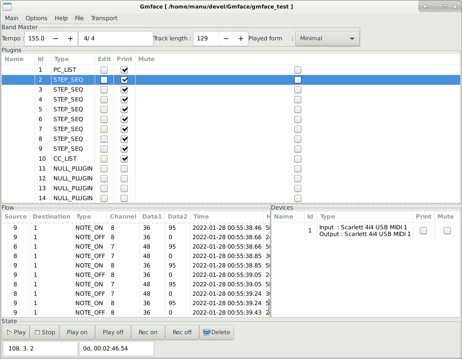Select the PC_LIST plugin row

[x=231, y=70]
